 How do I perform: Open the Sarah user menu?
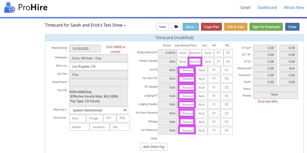pos(246,7)
